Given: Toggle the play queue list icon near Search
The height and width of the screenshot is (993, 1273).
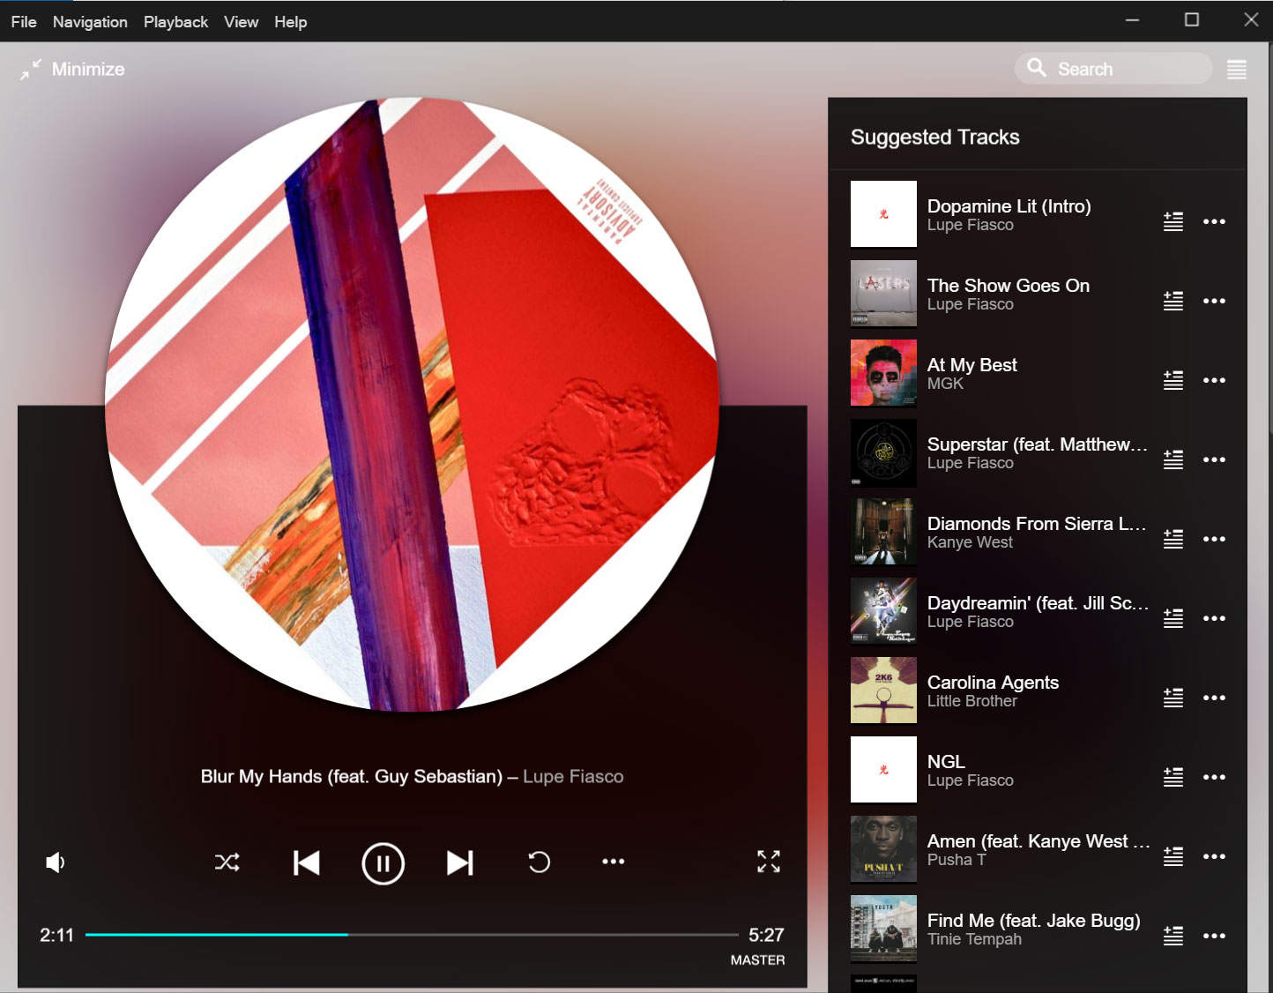Looking at the screenshot, I should click(1236, 70).
